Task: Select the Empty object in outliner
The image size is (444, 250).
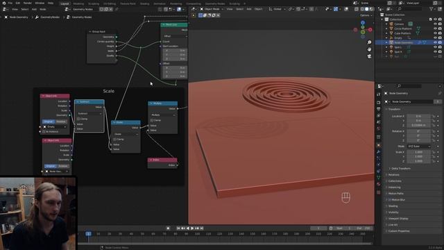Action: [398, 37]
